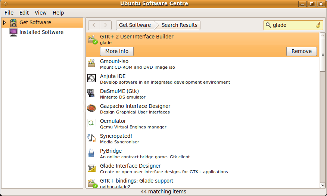Viewport: 327px width, 196px height.
Task: Click the PyBridge icon
Action: click(x=91, y=153)
